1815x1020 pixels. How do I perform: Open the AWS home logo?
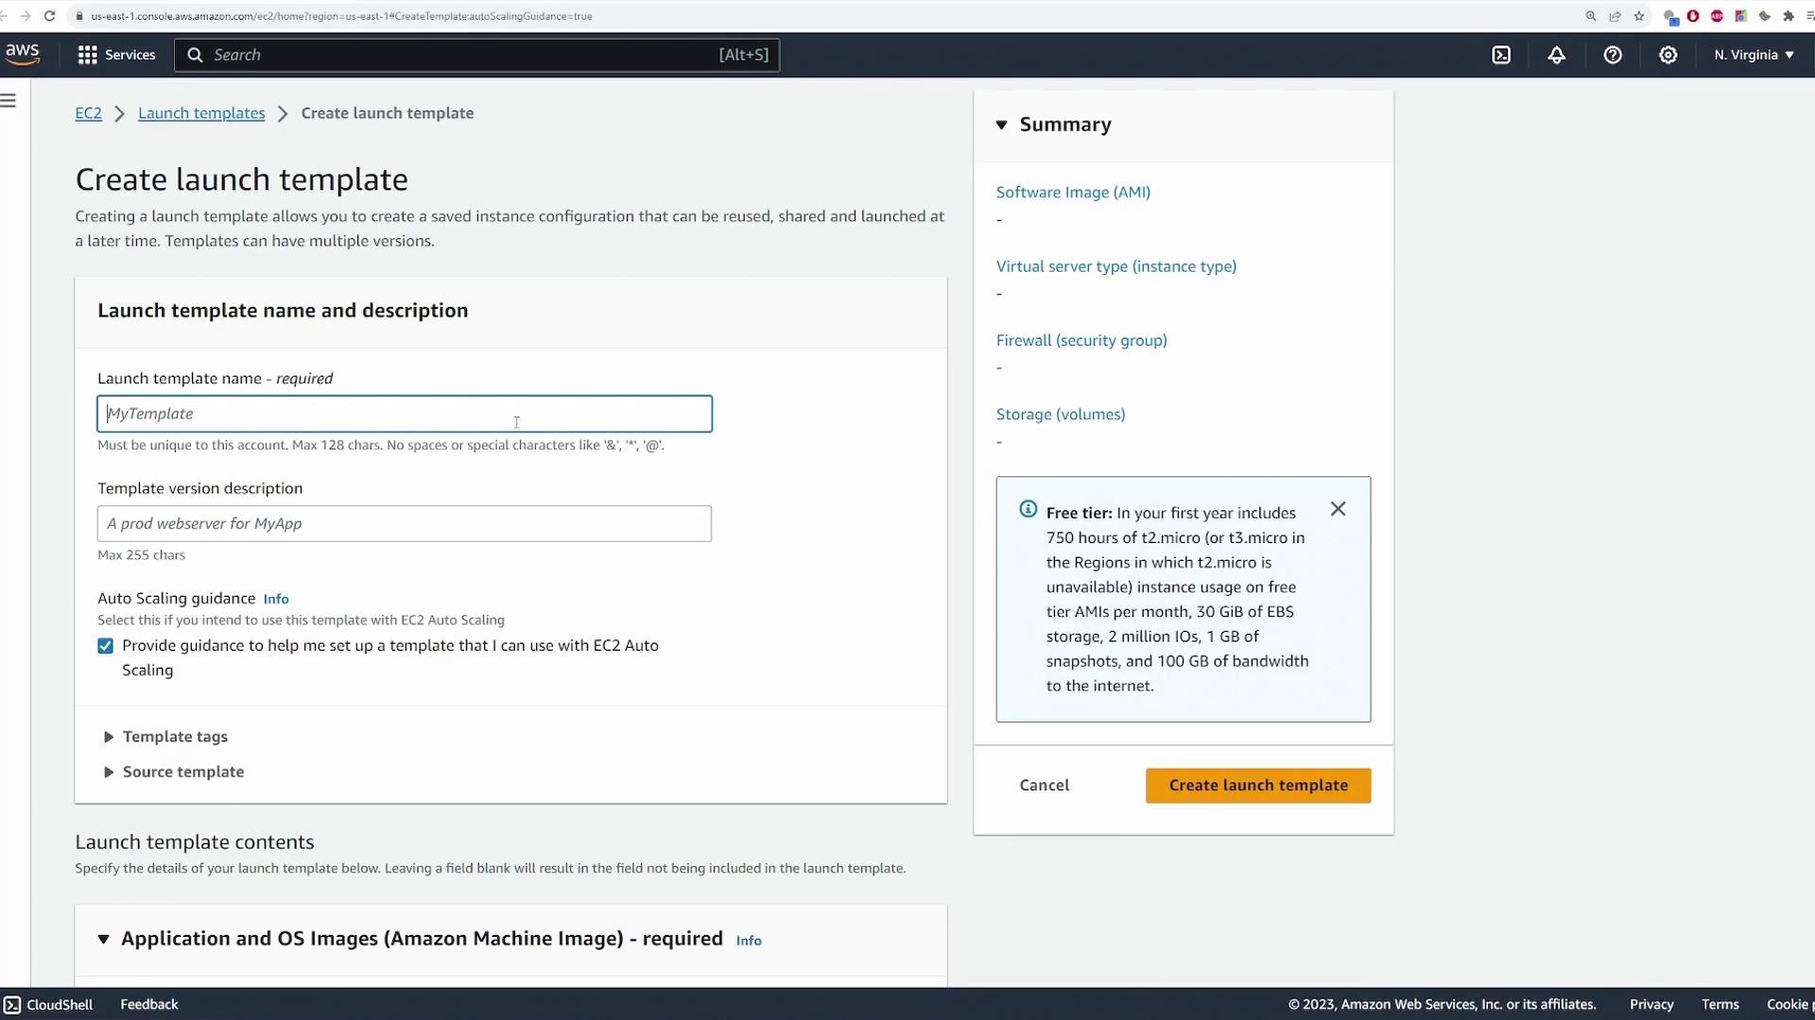tap(22, 54)
